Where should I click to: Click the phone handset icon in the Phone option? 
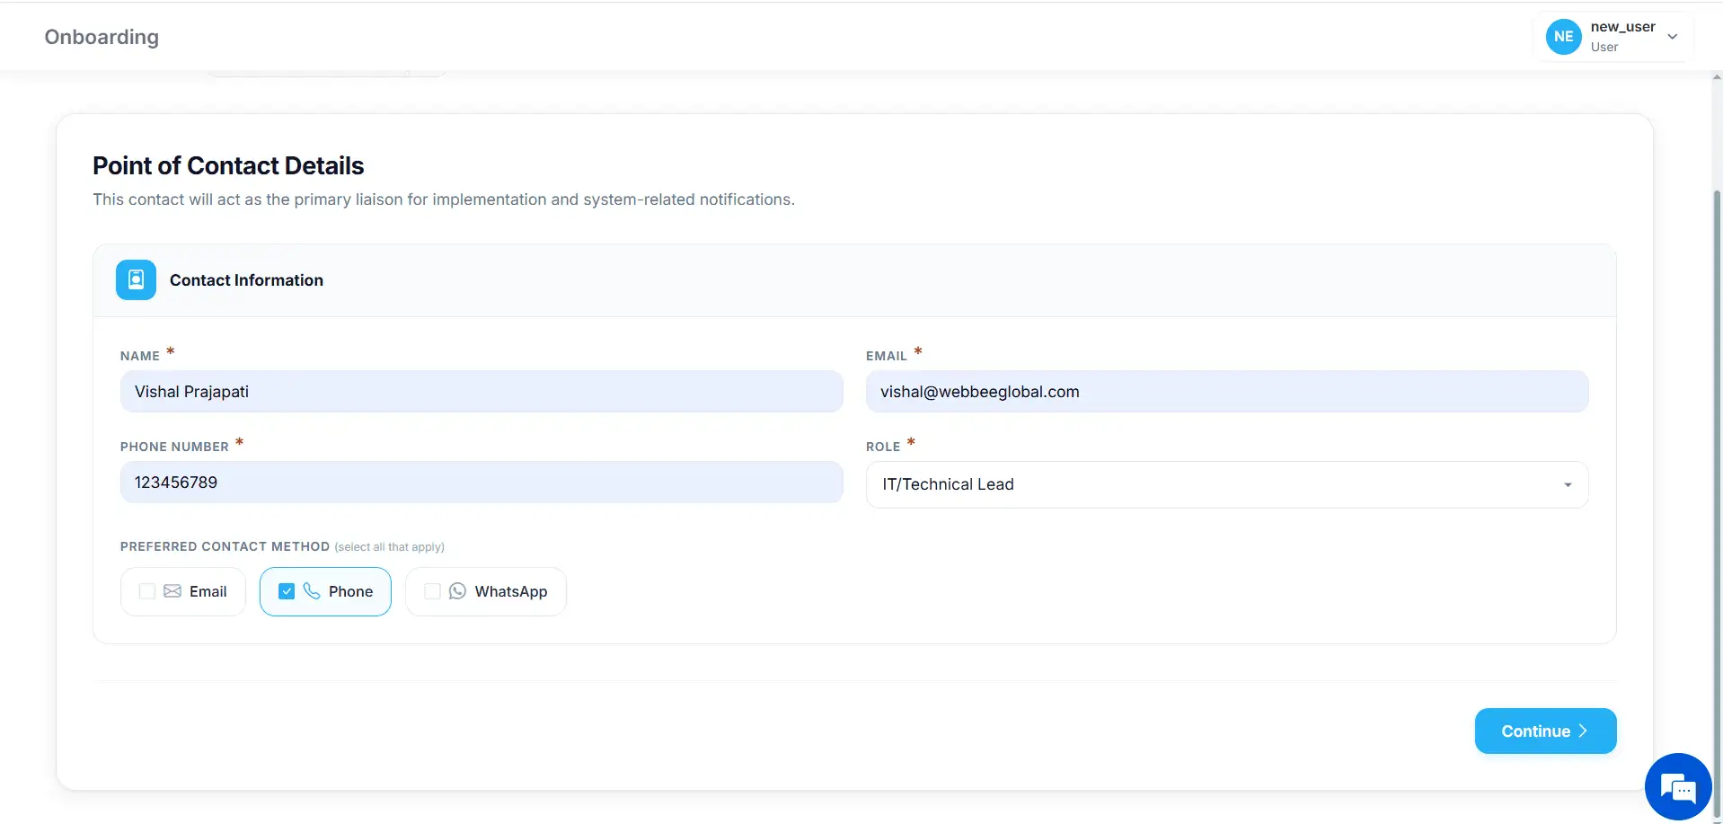point(312,591)
